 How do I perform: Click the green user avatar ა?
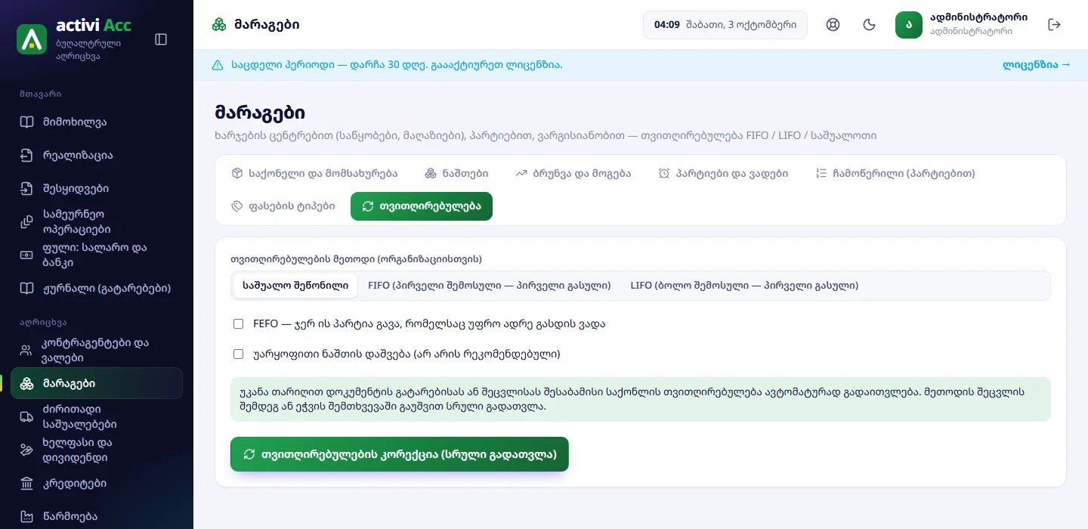[909, 25]
